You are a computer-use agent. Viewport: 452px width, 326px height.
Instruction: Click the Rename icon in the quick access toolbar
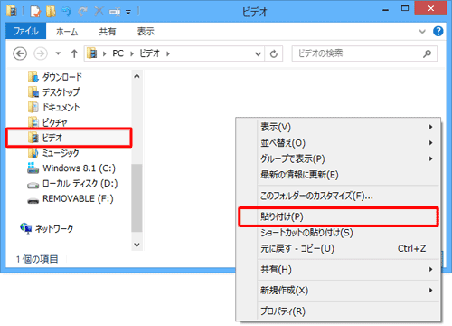tap(115, 12)
